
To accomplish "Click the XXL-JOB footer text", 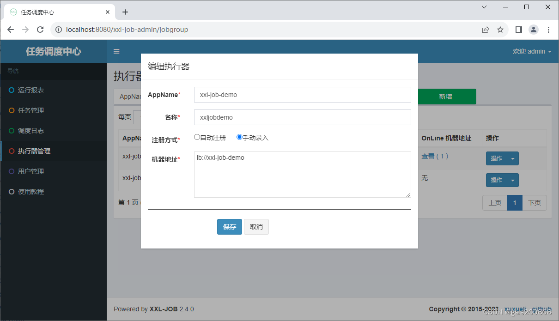I will tap(164, 309).
